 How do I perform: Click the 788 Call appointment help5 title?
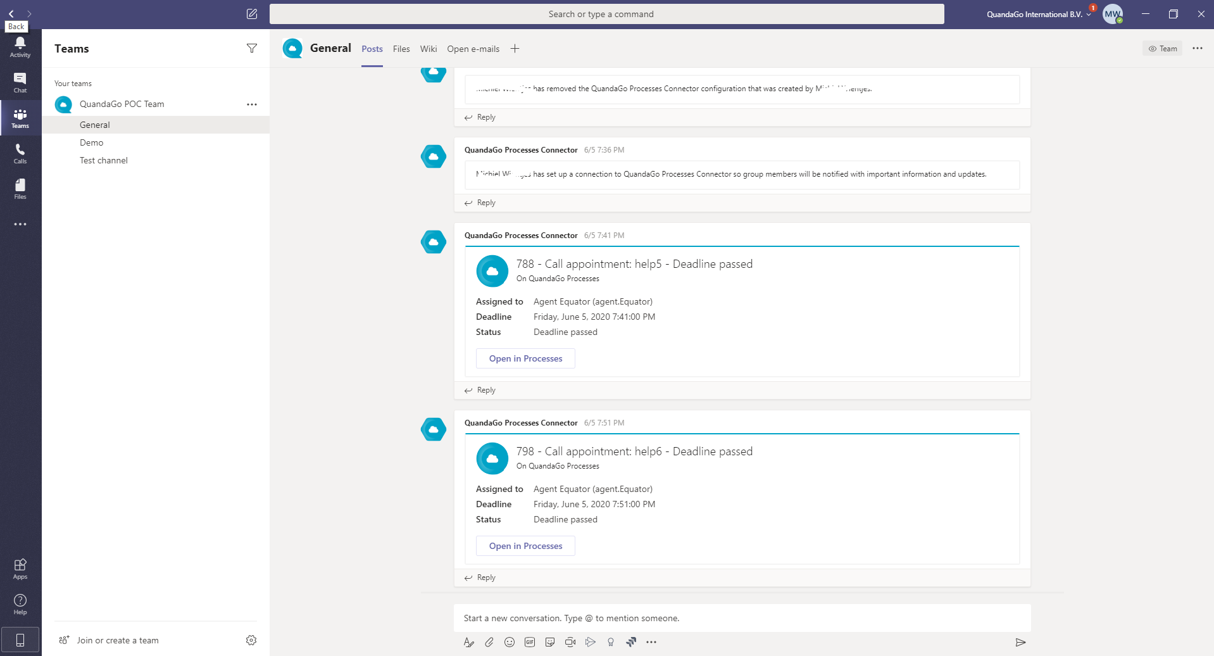tap(634, 264)
